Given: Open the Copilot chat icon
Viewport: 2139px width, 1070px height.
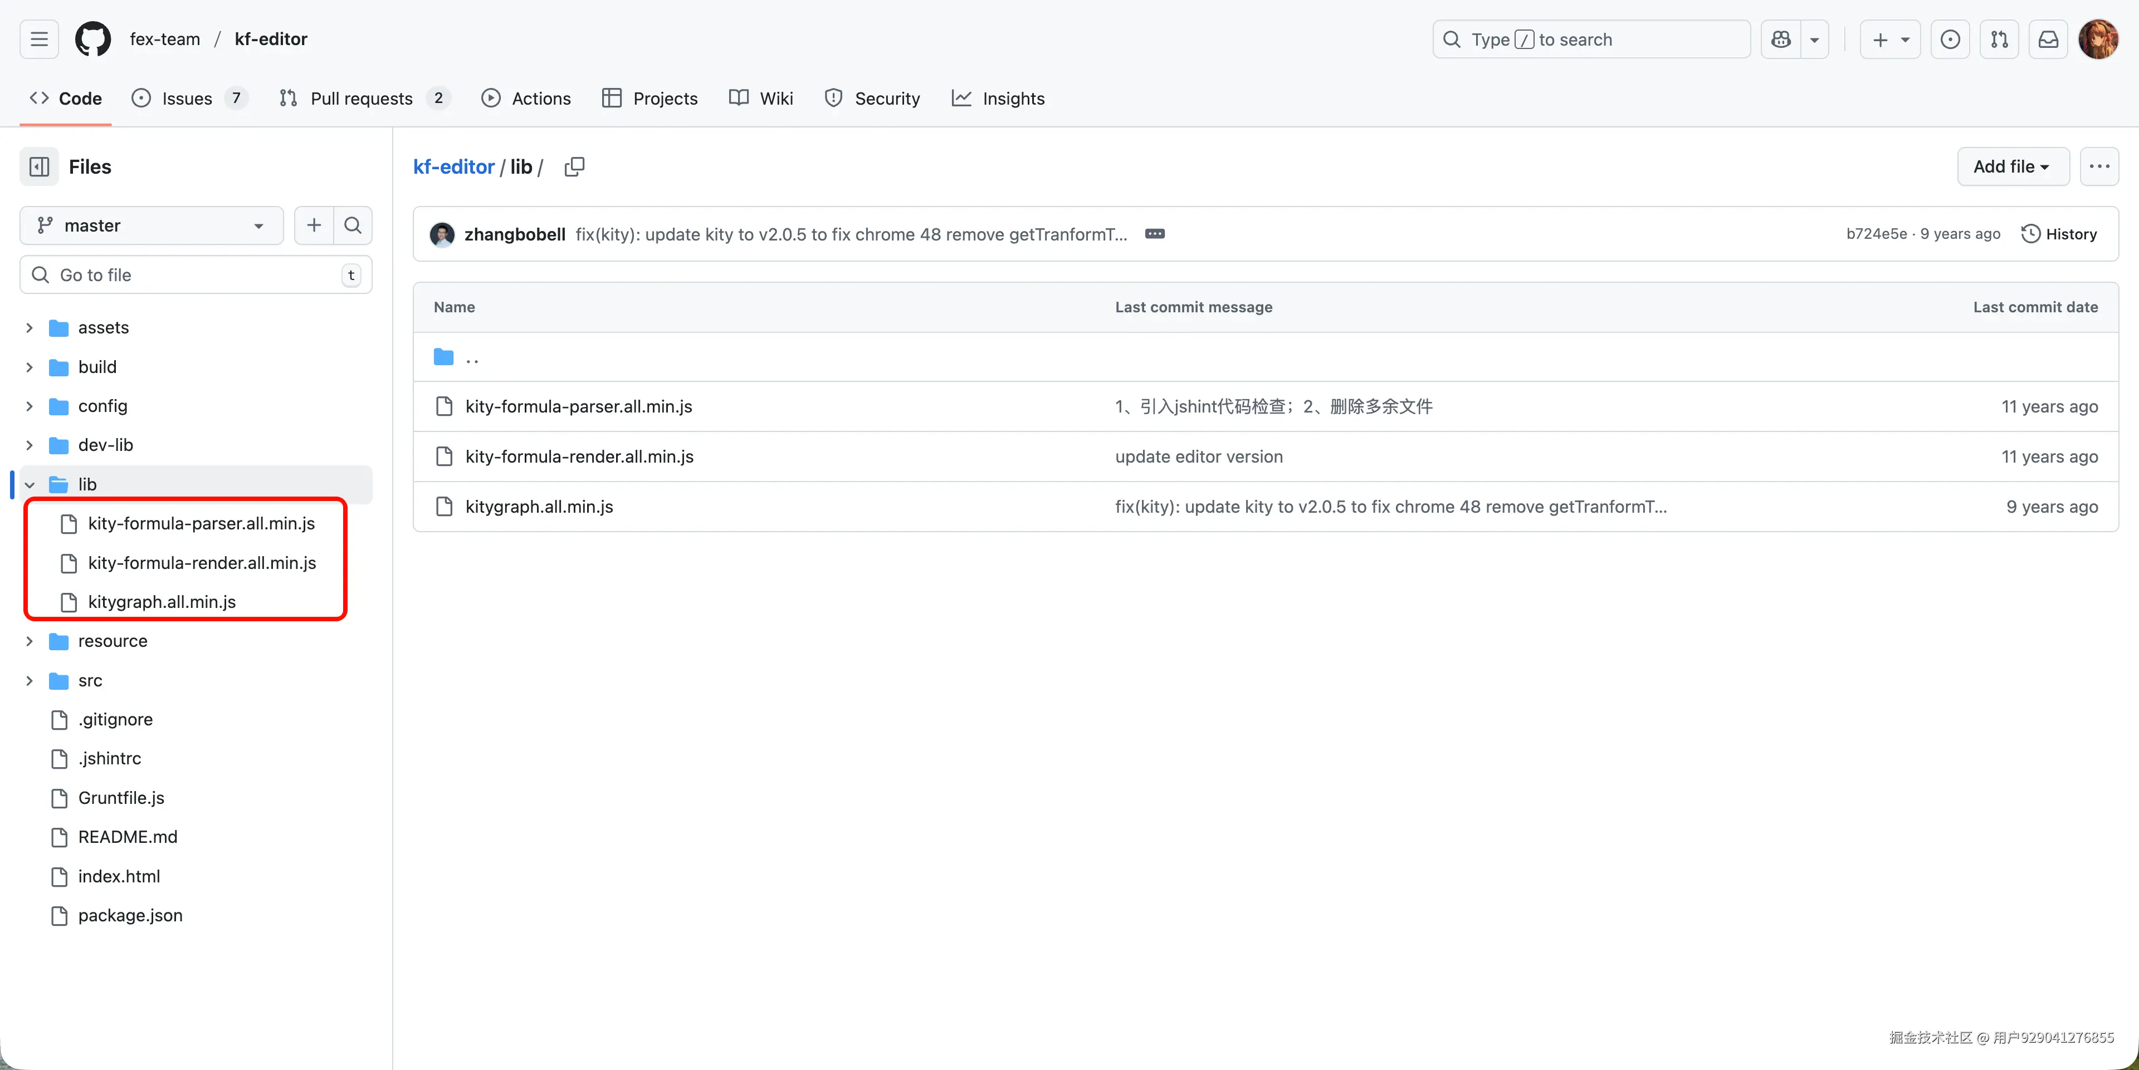Looking at the screenshot, I should (1780, 39).
